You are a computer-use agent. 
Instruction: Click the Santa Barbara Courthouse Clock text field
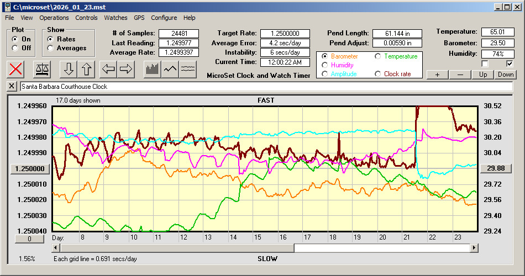pos(265,87)
